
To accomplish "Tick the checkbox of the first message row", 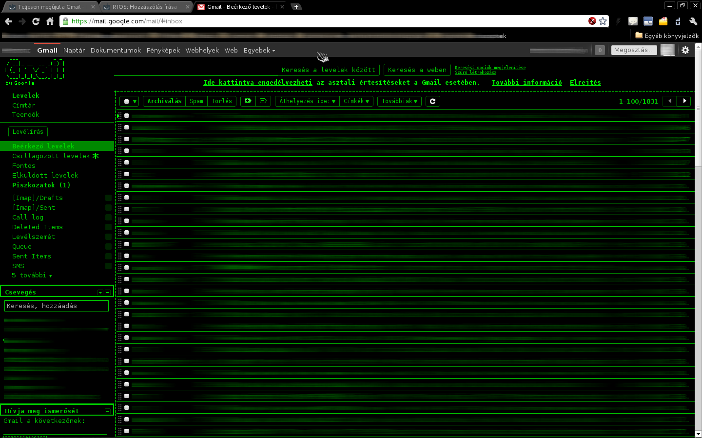I will tap(126, 116).
